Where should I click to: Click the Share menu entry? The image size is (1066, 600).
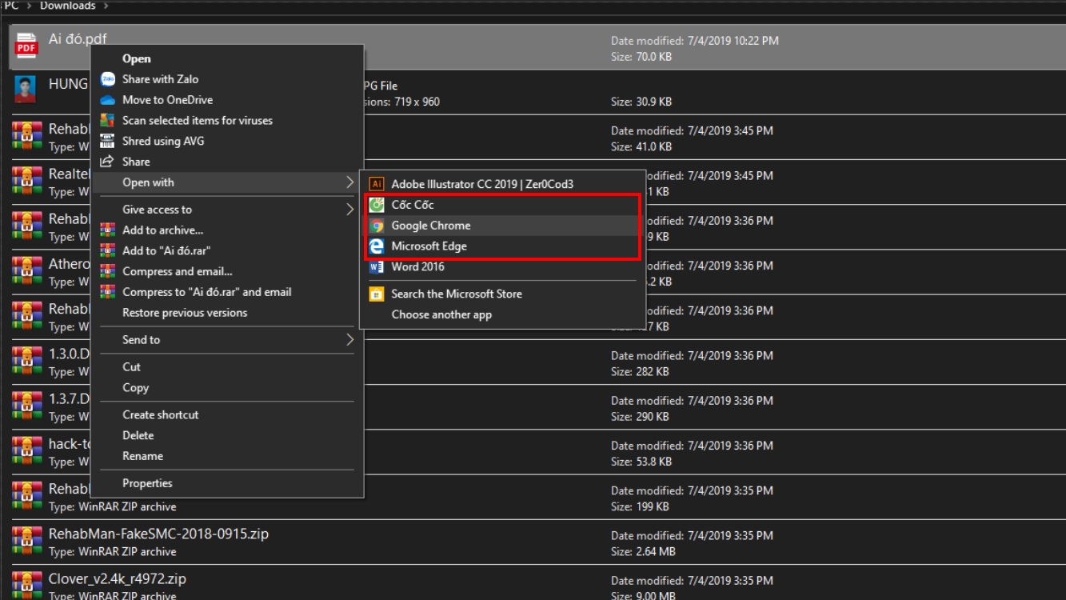[x=227, y=162]
